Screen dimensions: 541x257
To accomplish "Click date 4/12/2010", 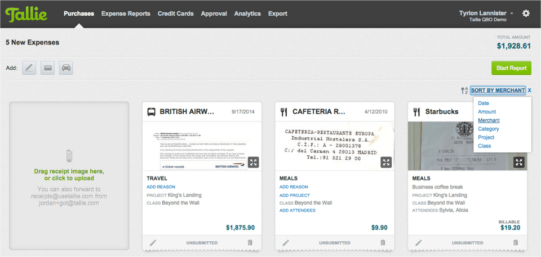I will click(x=376, y=111).
